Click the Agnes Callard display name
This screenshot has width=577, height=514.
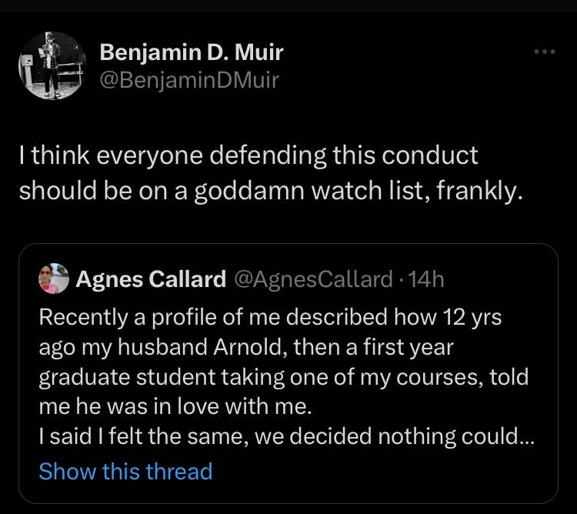tap(151, 279)
